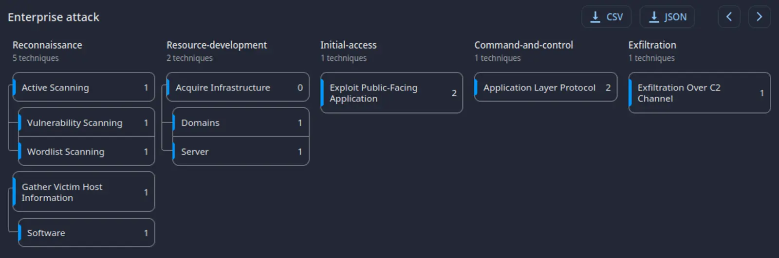Open Exploit Public-Facing Application technique
The width and height of the screenshot is (779, 258).
[391, 93]
